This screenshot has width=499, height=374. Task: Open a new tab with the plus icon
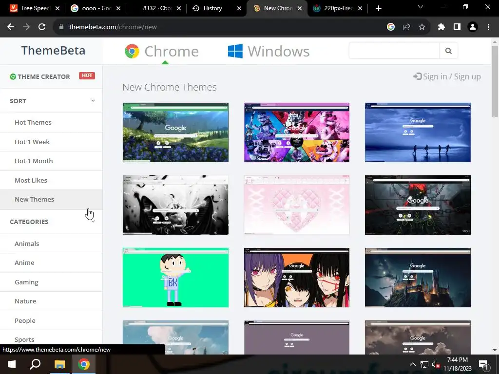coord(378,8)
